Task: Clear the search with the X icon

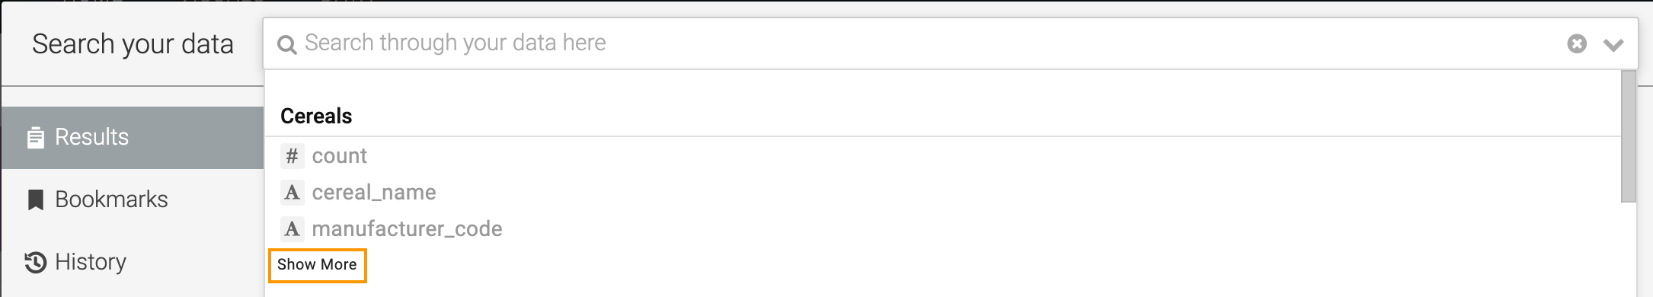Action: coord(1577,44)
